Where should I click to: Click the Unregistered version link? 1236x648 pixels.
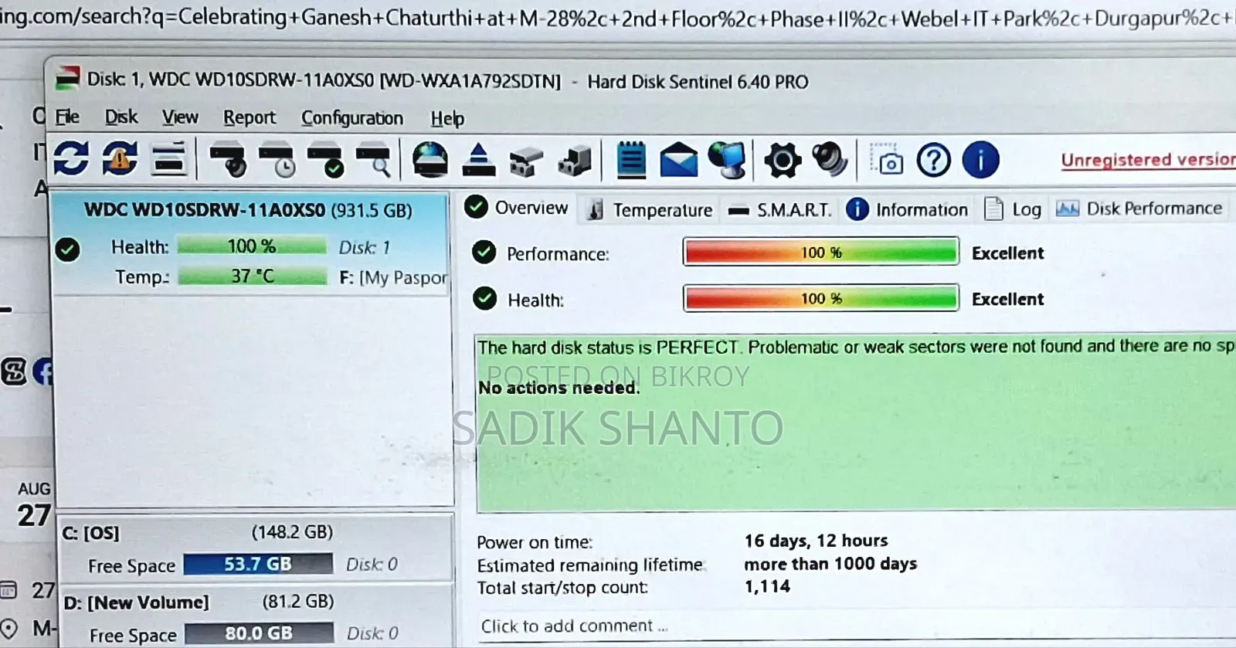pos(1148,160)
